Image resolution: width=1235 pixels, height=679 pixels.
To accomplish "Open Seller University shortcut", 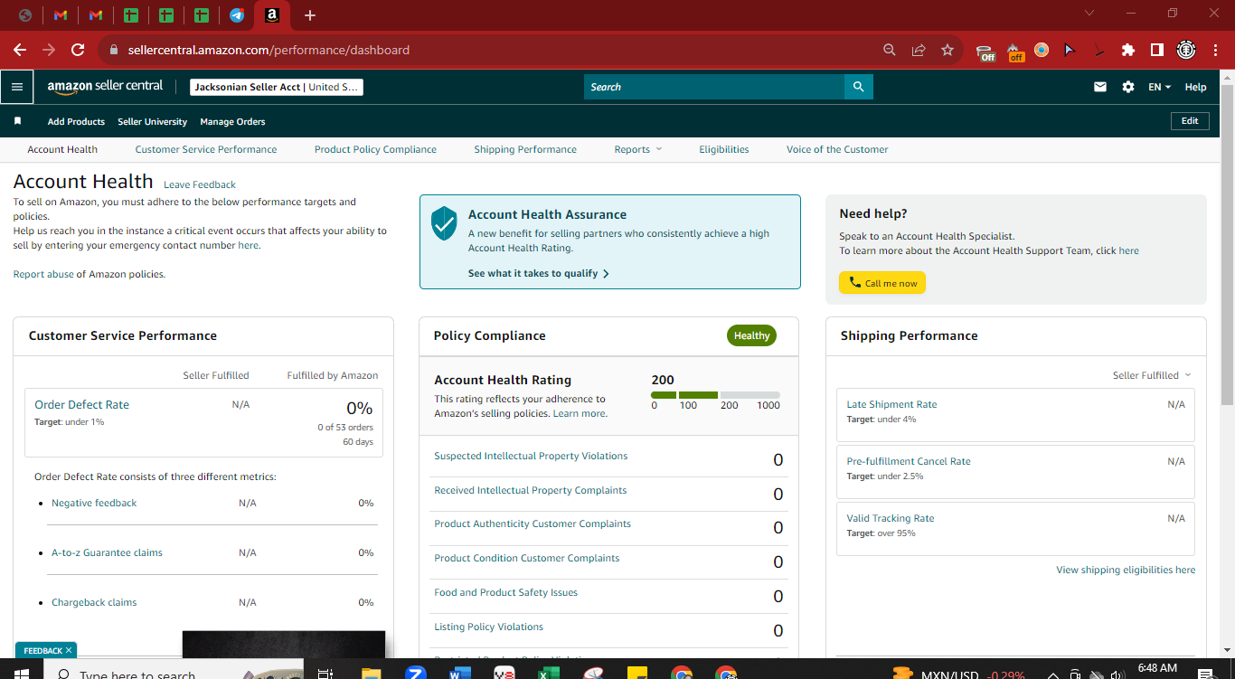I will (x=153, y=121).
